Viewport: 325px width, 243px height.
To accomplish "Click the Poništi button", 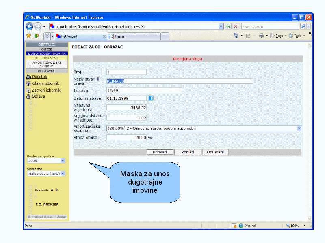I will (188, 152).
